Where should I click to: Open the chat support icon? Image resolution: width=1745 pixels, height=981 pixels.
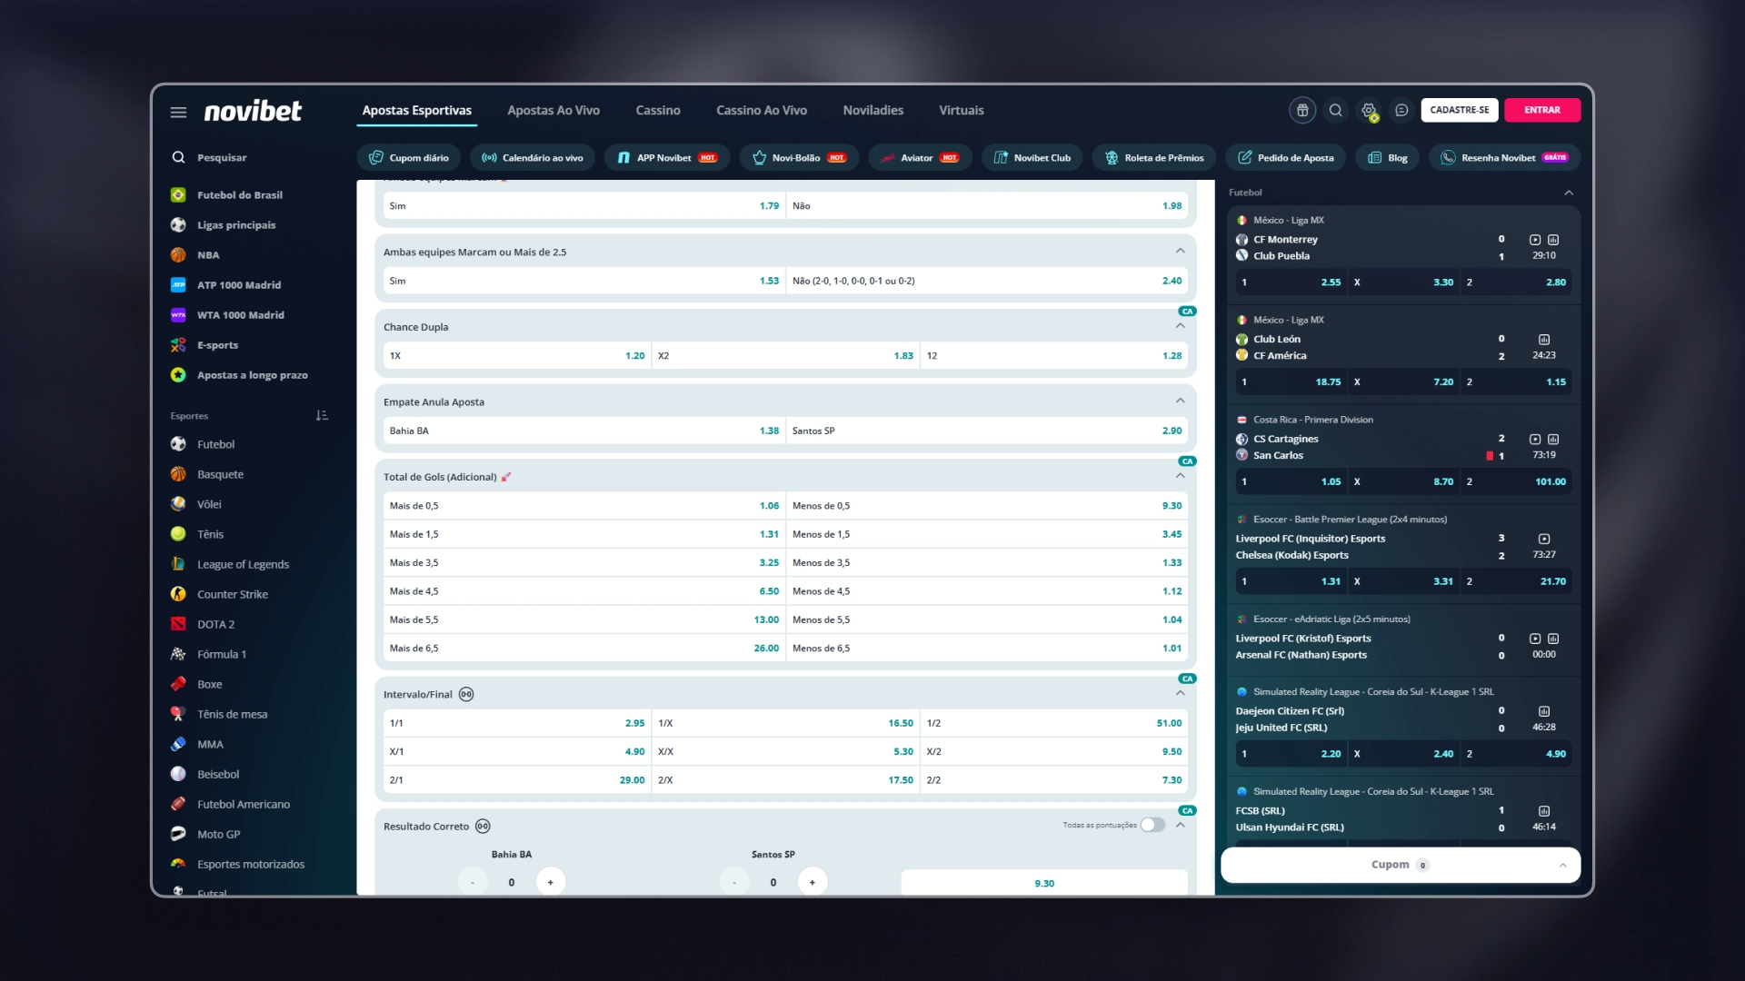[1401, 110]
